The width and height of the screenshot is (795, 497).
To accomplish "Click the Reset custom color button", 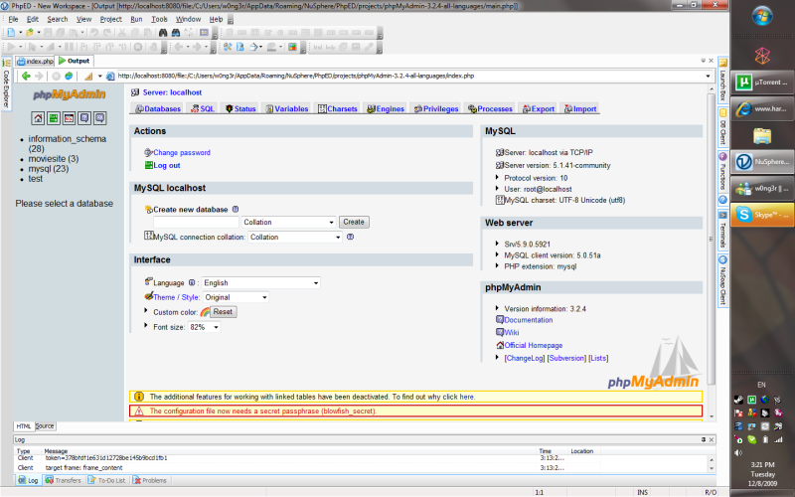I will tap(223, 312).
